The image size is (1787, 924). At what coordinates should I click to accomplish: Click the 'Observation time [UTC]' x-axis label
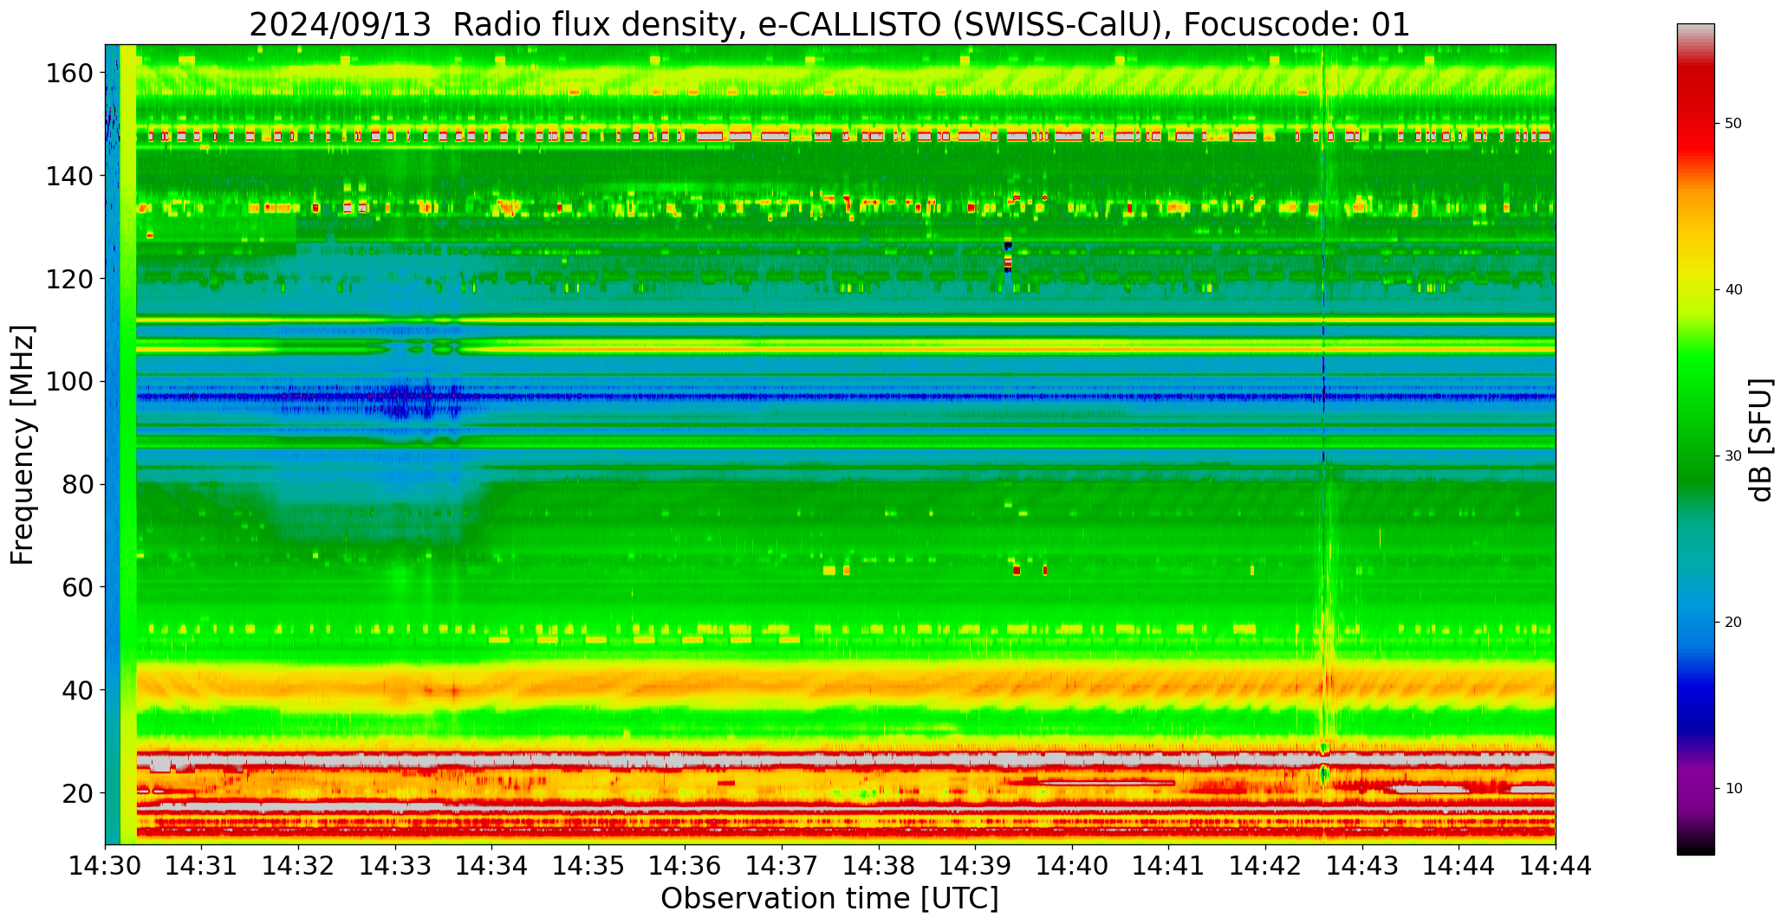829,899
